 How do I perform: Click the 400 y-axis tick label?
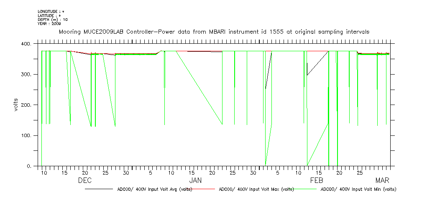27,44
